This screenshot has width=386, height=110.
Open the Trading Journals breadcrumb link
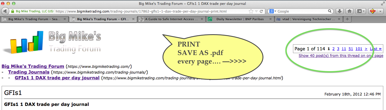(x=29, y=72)
